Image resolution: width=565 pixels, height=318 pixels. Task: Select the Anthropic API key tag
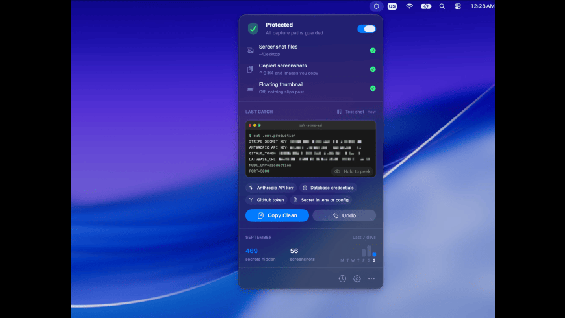click(x=271, y=188)
